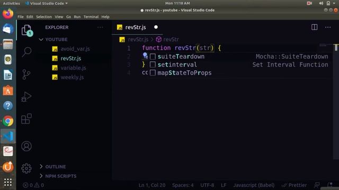Open the Terminal menu
Screen dimensions: 339x190
point(91,17)
